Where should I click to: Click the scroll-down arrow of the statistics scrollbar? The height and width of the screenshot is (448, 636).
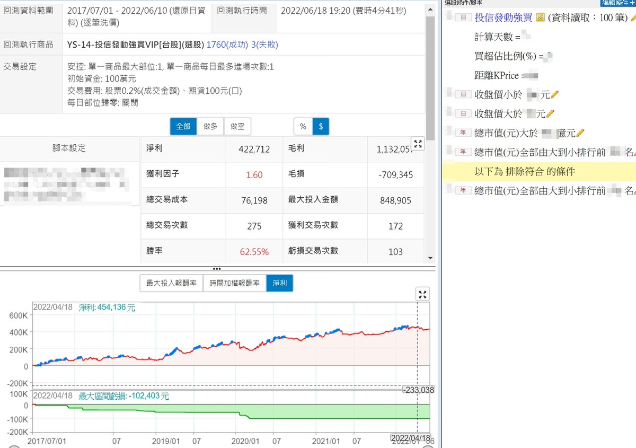click(x=430, y=258)
